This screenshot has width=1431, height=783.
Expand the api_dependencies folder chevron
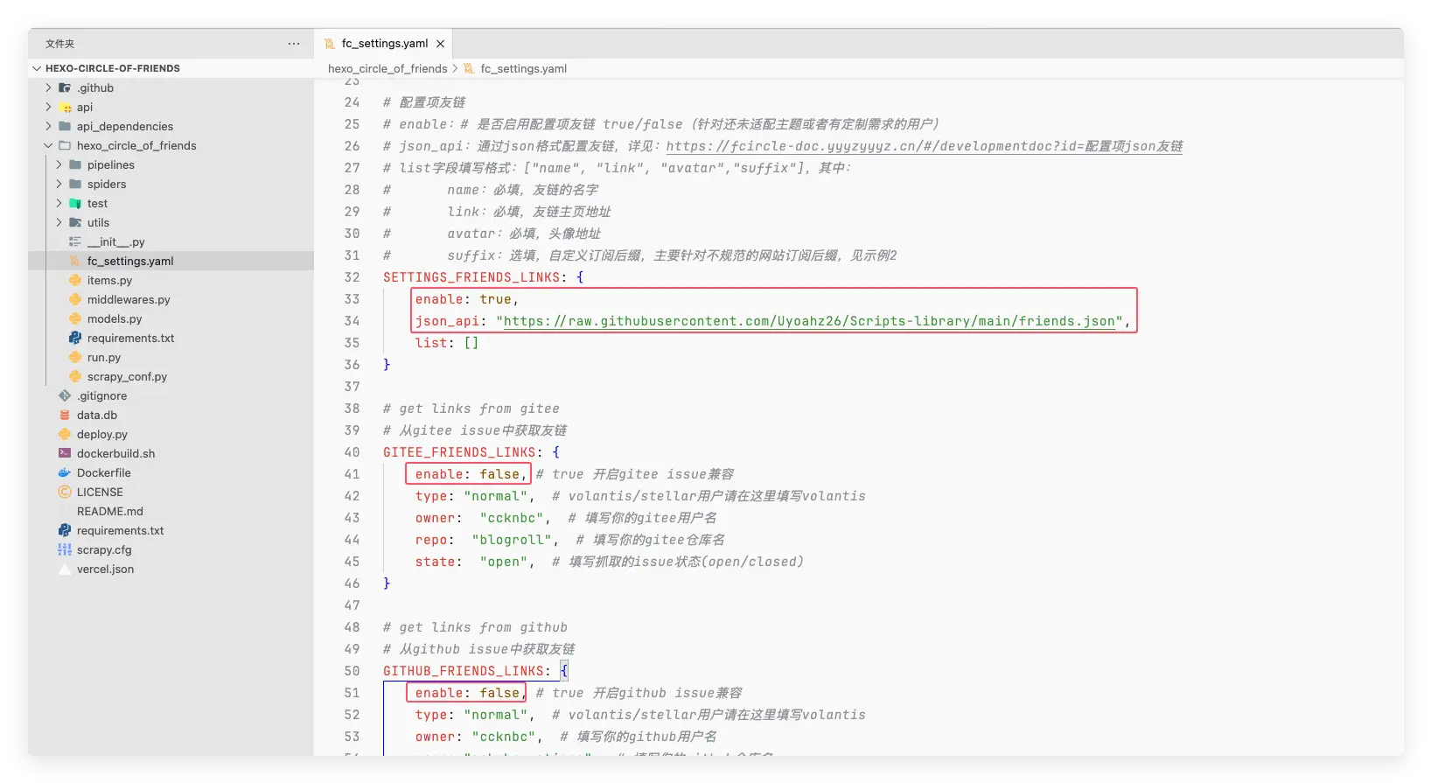tap(49, 126)
